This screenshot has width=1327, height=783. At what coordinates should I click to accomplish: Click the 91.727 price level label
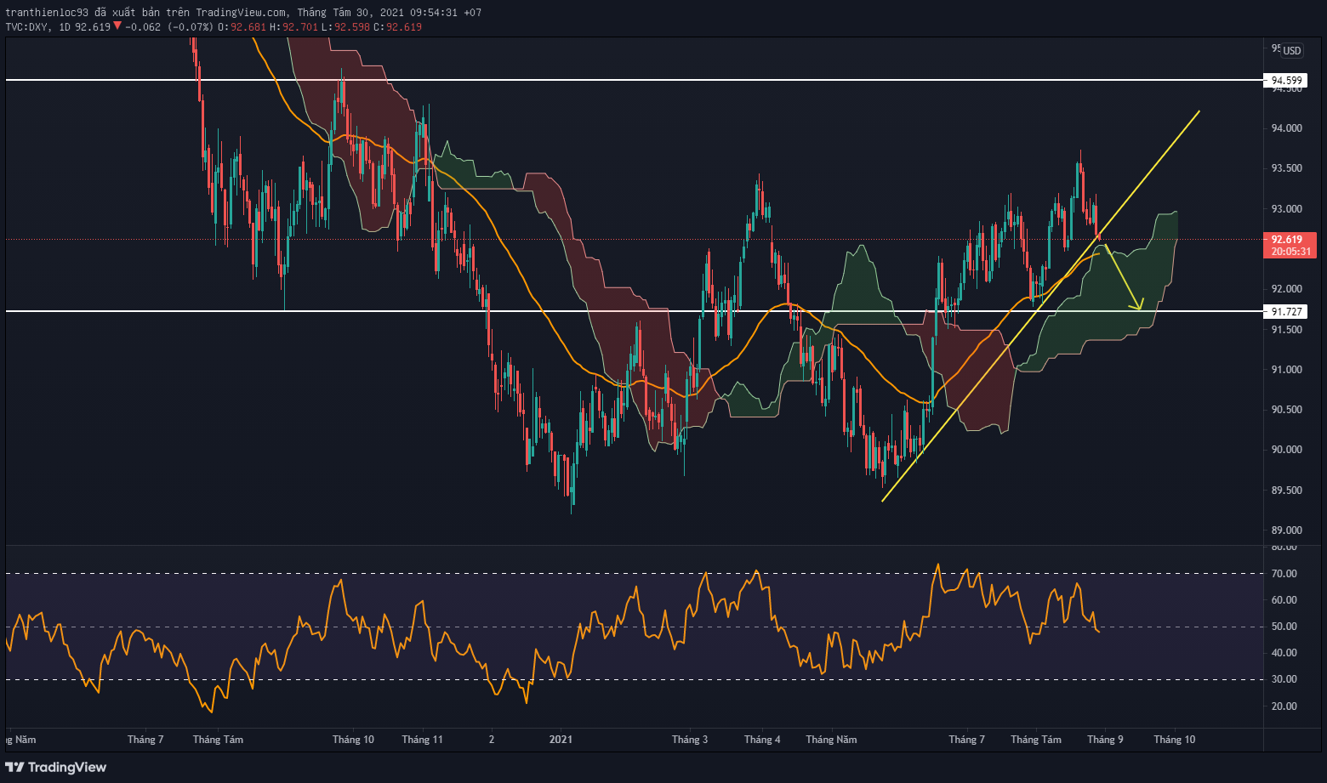tap(1286, 312)
